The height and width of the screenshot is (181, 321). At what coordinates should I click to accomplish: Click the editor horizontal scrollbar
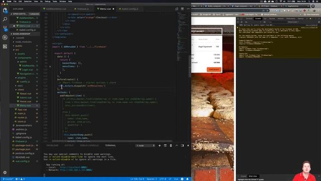tap(112, 141)
